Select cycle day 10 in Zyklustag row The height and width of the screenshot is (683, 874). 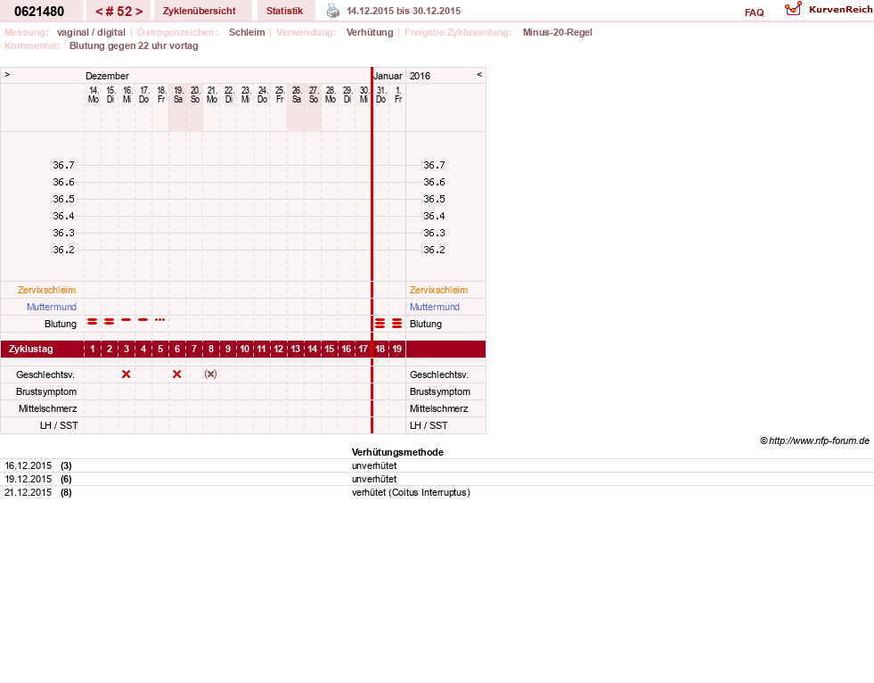pyautogui.click(x=245, y=349)
